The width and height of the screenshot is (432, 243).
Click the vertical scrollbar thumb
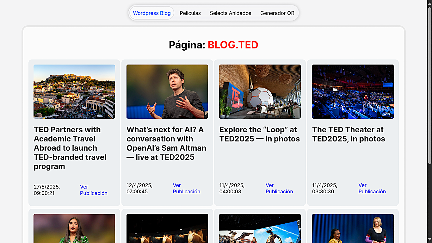[429, 85]
